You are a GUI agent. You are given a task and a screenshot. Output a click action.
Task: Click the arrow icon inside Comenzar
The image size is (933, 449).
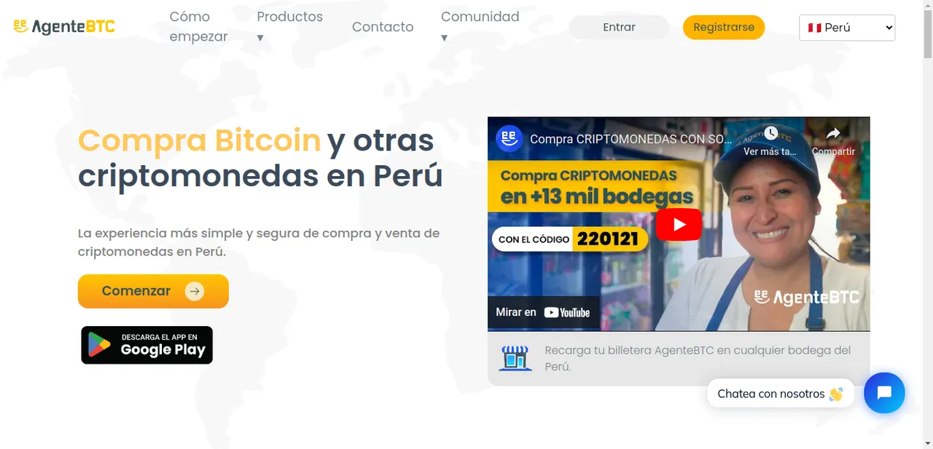click(194, 291)
